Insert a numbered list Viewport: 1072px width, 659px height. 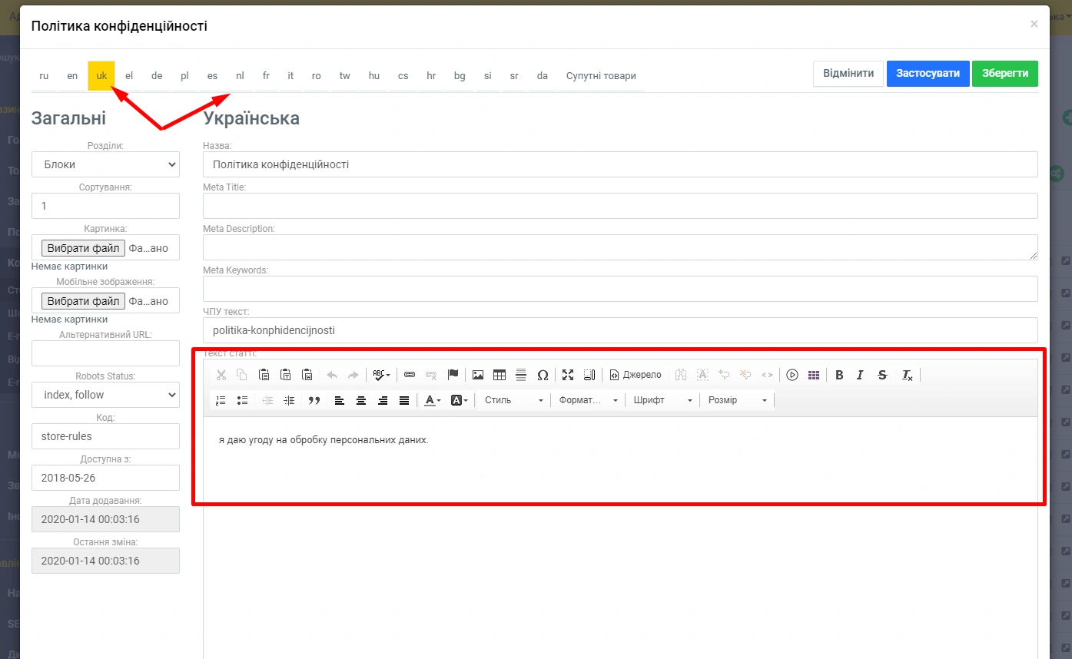tap(221, 400)
